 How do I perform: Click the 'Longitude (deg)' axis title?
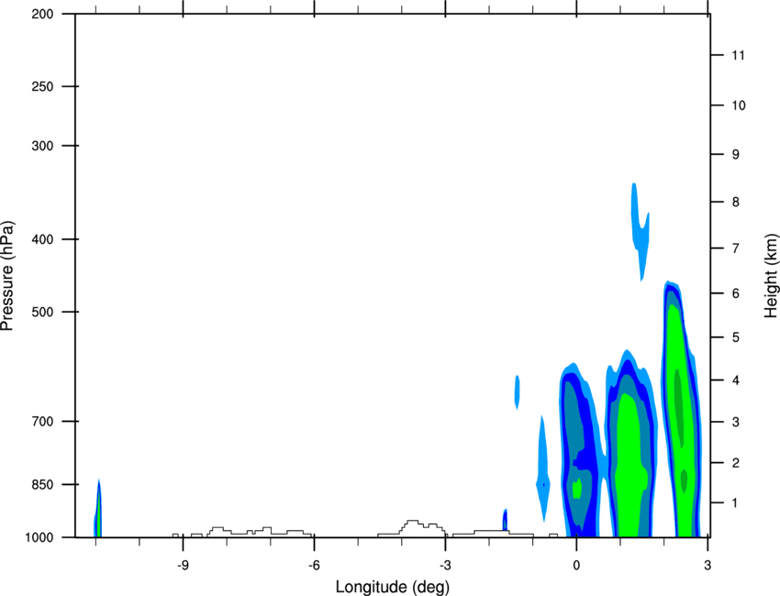coord(392,587)
